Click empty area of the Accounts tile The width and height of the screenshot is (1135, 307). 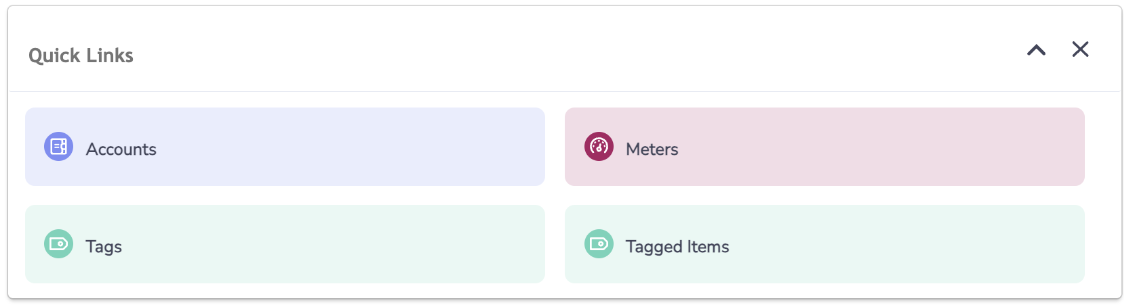353,147
